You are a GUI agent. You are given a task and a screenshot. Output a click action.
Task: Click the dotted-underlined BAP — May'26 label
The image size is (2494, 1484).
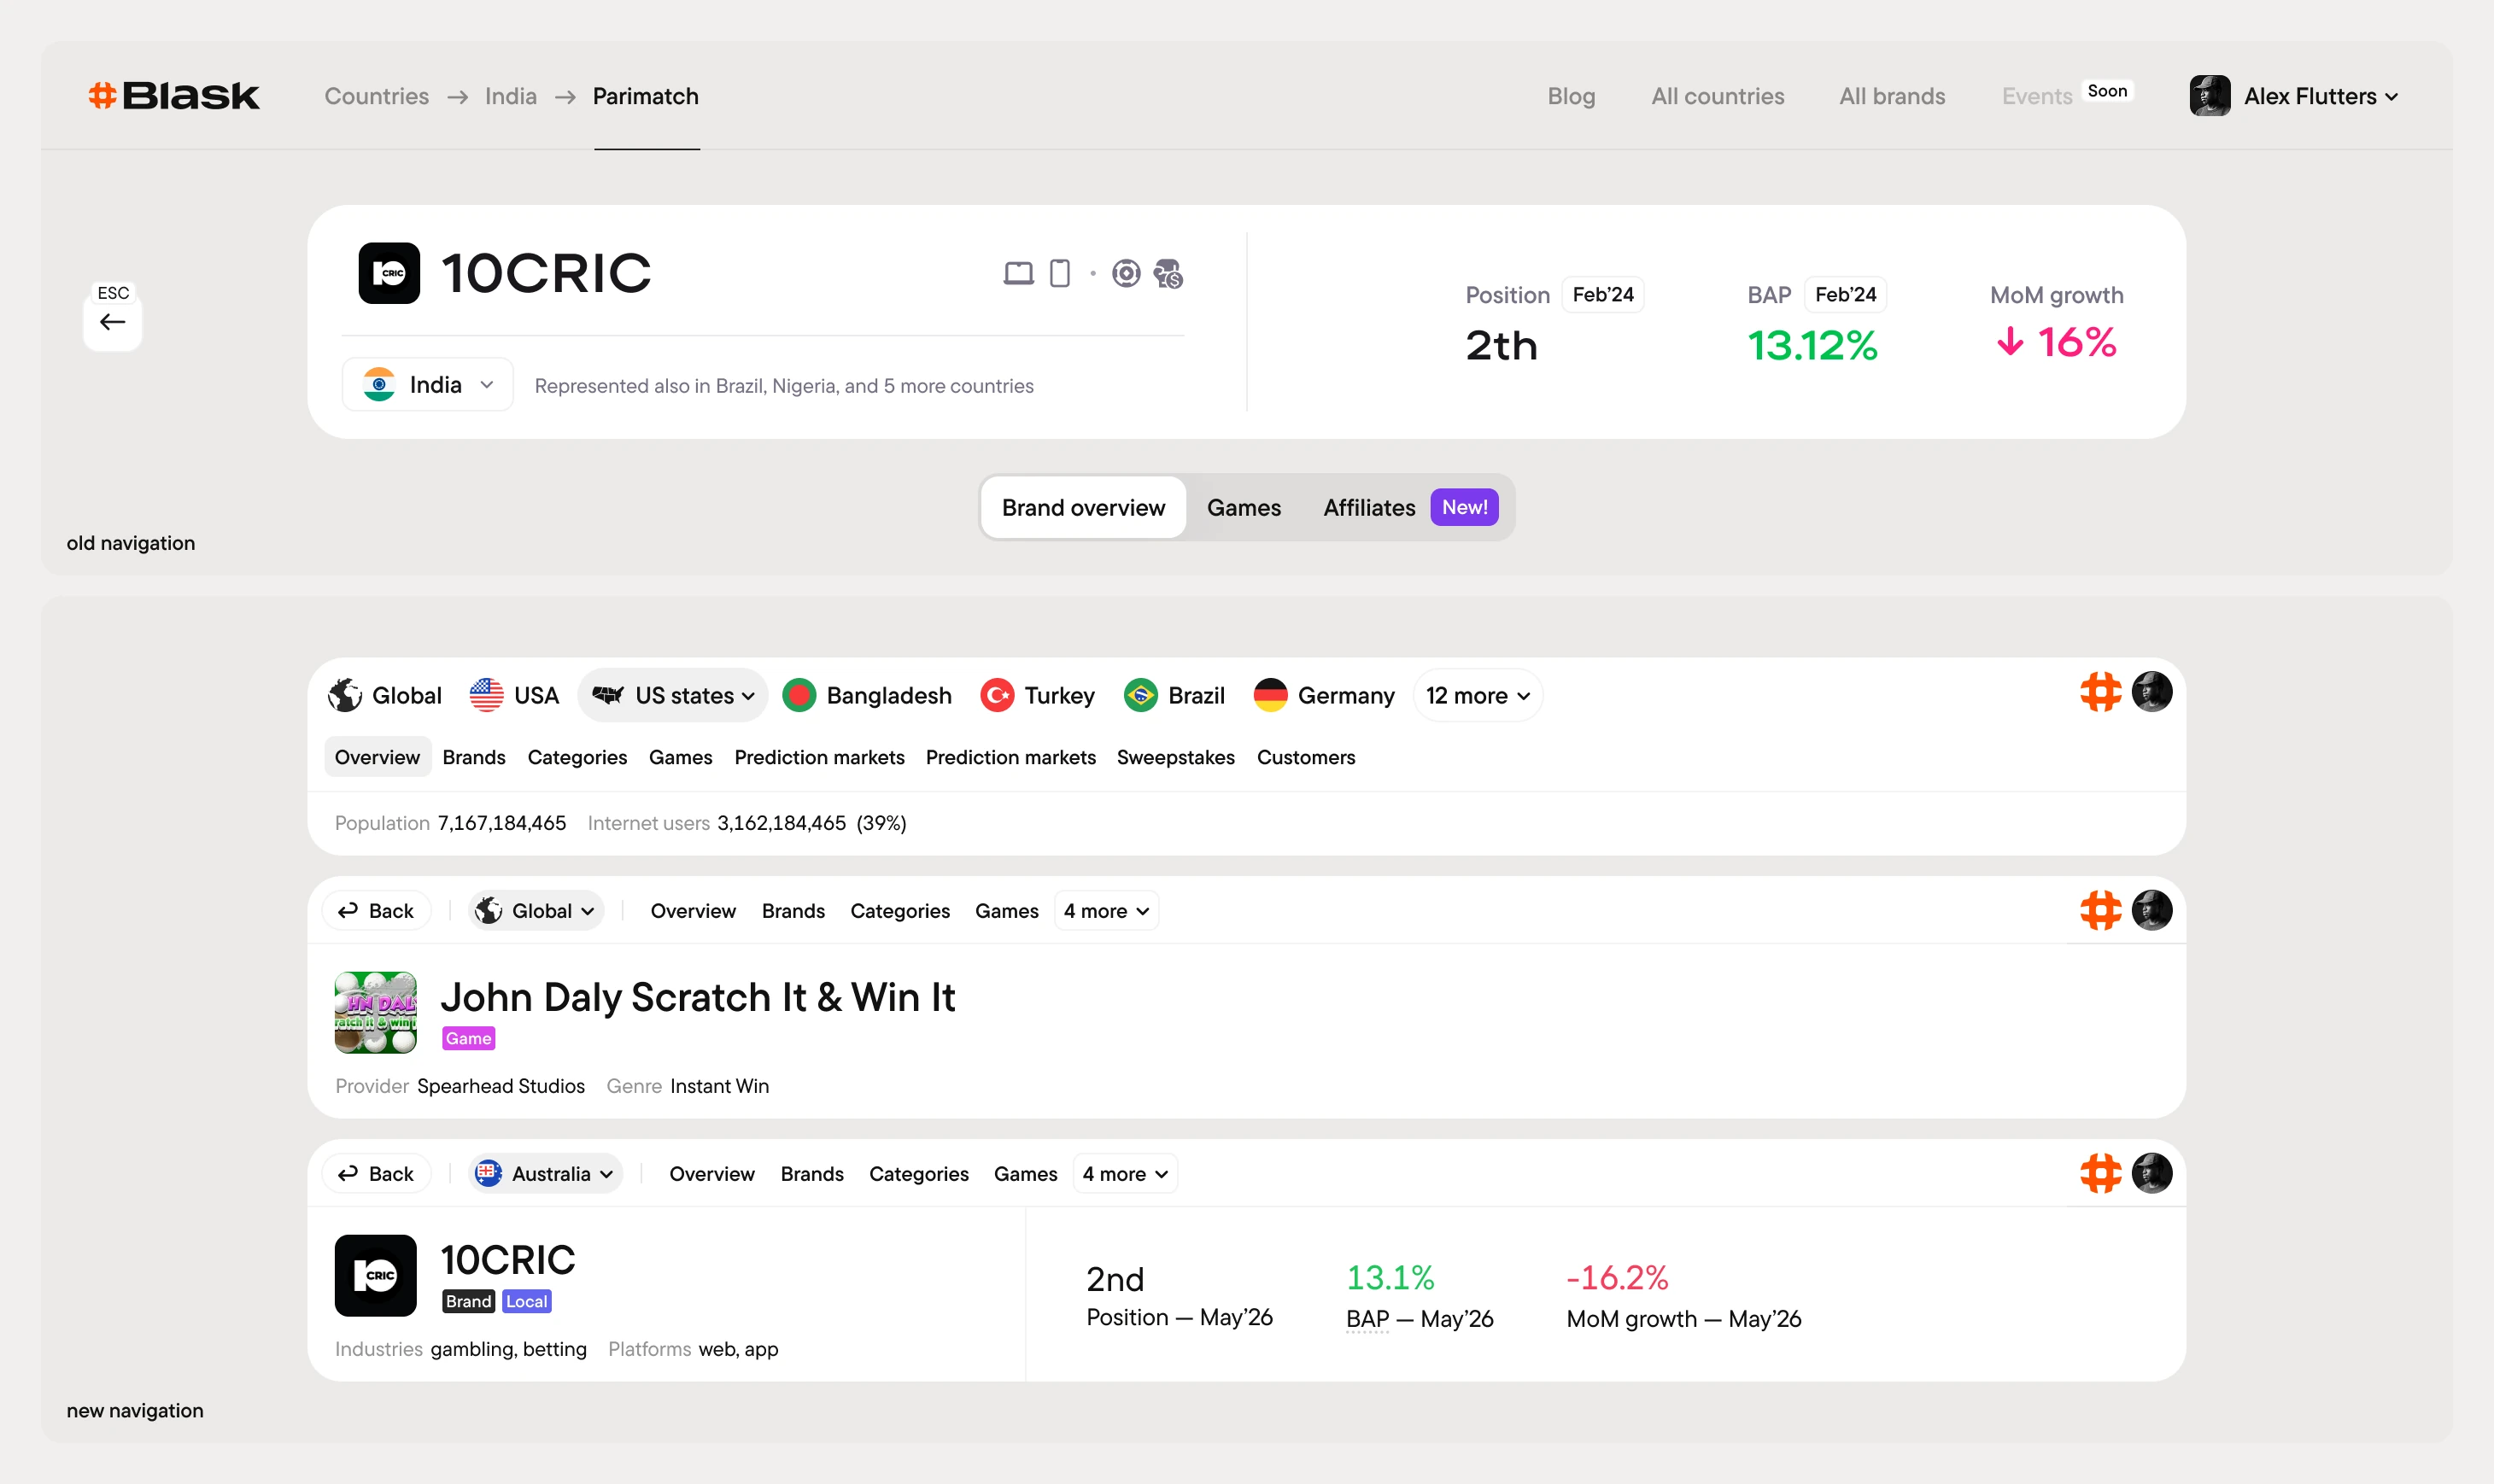[x=1420, y=1319]
